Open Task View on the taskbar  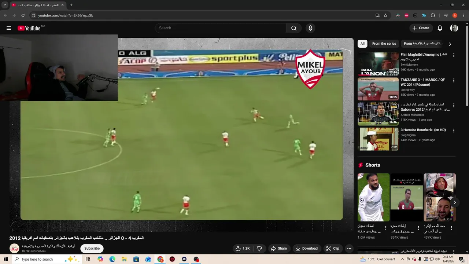[x=88, y=259]
